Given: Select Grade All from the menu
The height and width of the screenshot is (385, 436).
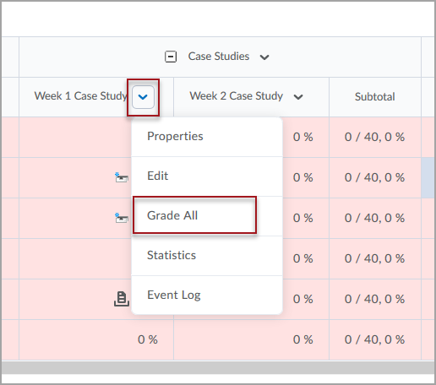Looking at the screenshot, I should [x=207, y=216].
